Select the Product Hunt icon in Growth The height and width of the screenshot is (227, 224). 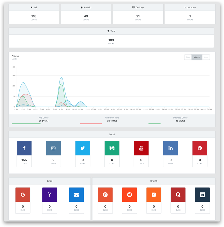click(105, 194)
